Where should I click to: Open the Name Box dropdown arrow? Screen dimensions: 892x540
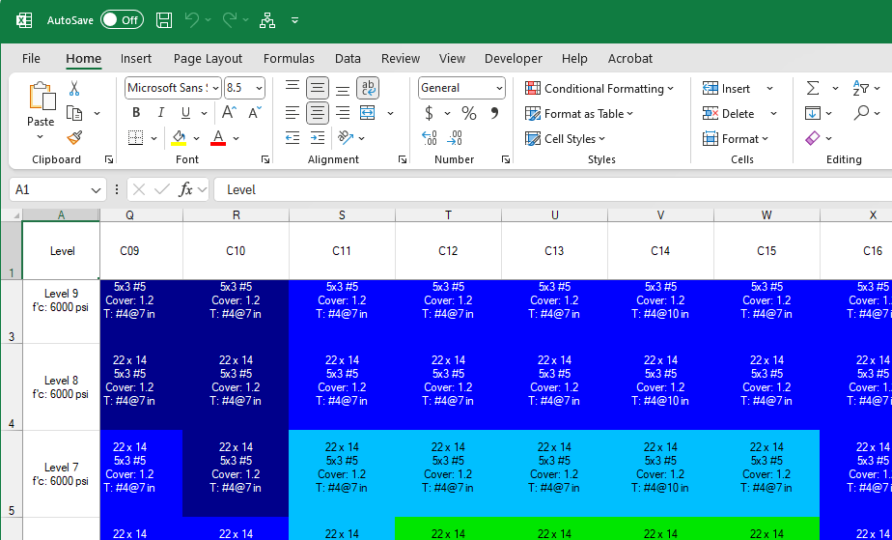96,190
